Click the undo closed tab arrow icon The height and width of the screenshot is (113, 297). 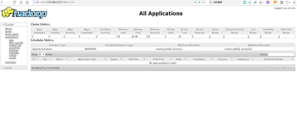pyautogui.click(x=287, y=2)
